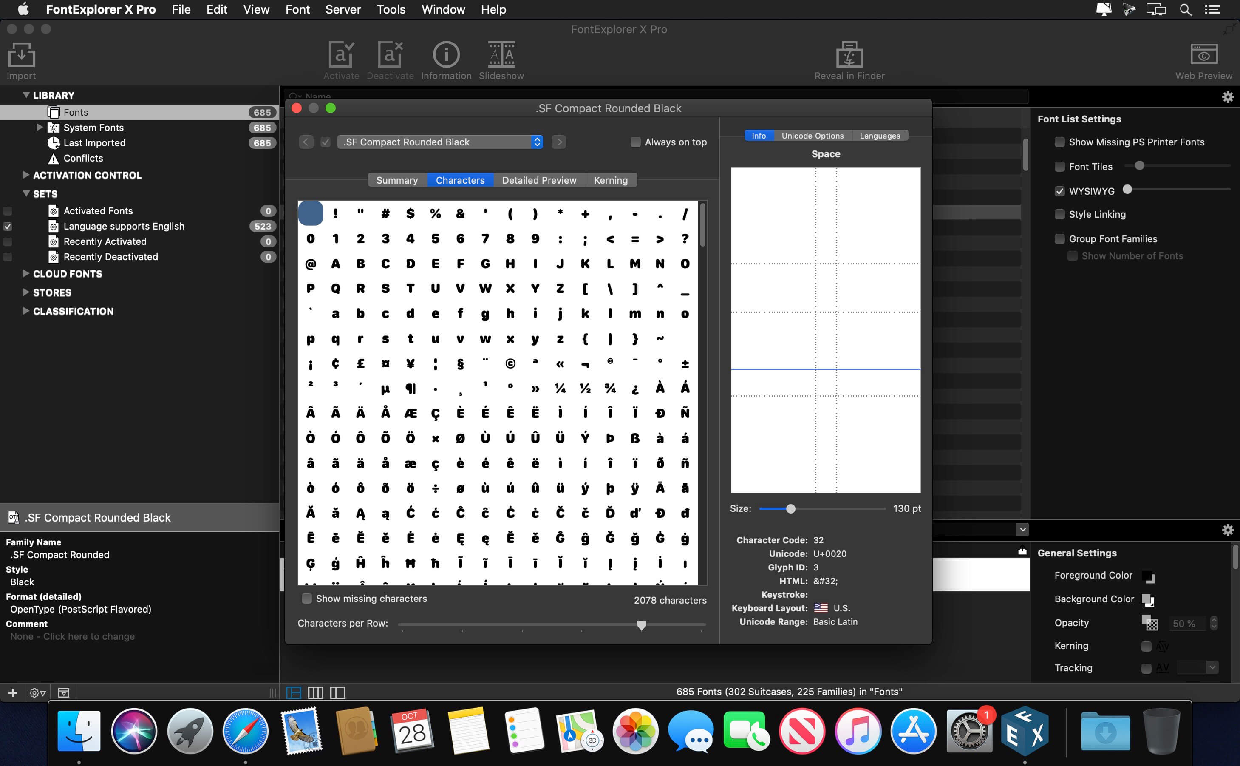Enable Group Font Families checkbox
1240x766 pixels.
point(1059,239)
